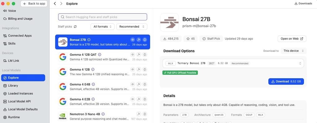Open the All formats dropdown
The width and height of the screenshot is (317, 123).
coord(102,27)
